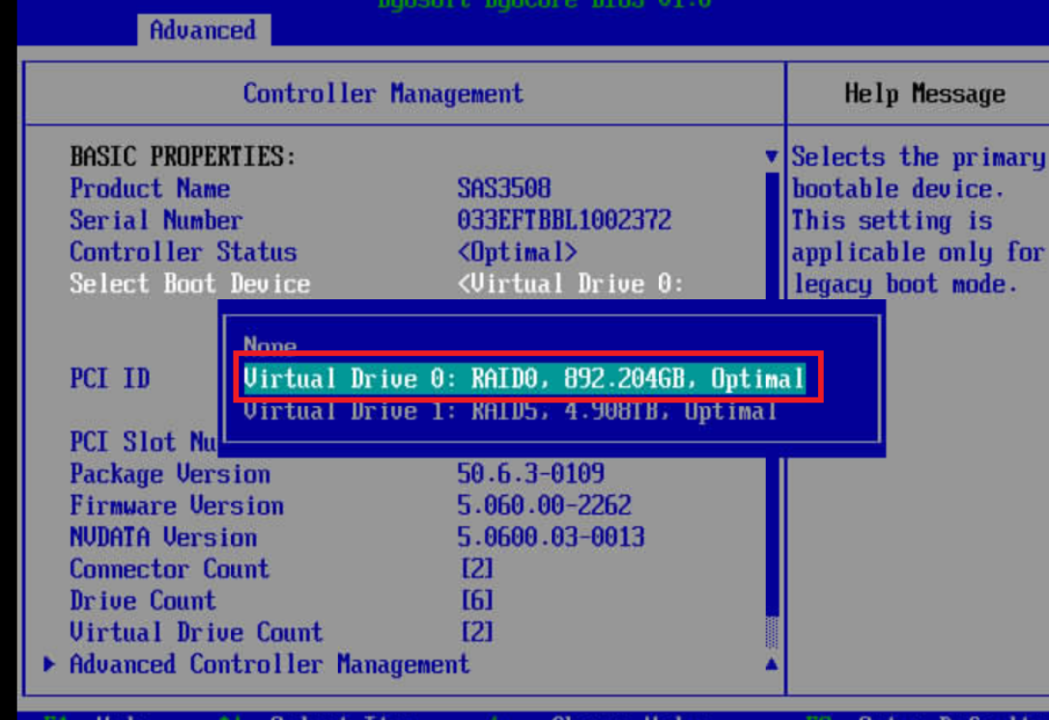Choose Virtual Drive 1 RAID5 from list
Viewport: 1049px width, 720px height.
[509, 411]
